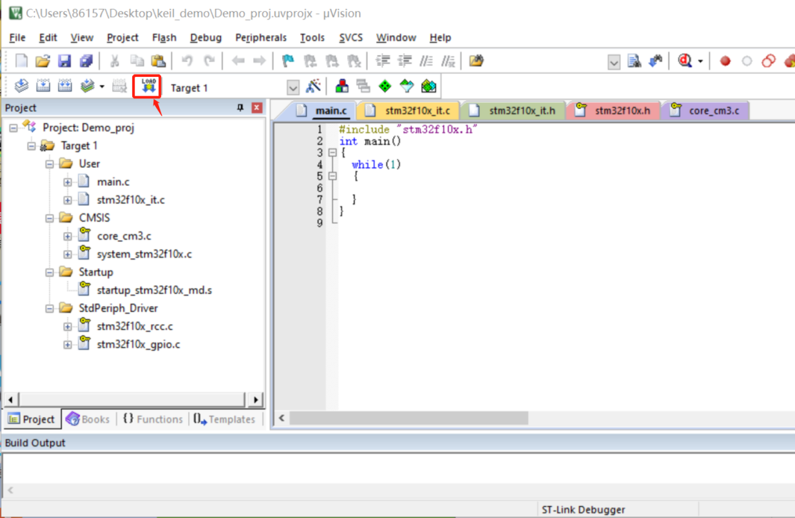Viewport: 795px width, 518px height.
Task: Click the Rebuild all target files icon
Action: pyautogui.click(x=65, y=86)
